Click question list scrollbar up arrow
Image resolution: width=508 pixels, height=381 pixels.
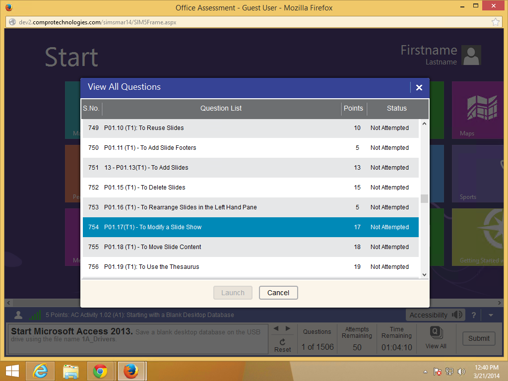pyautogui.click(x=425, y=124)
